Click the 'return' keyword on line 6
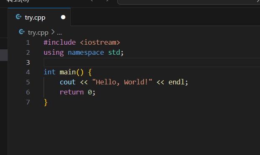This screenshot has height=155, width=260. (72, 92)
